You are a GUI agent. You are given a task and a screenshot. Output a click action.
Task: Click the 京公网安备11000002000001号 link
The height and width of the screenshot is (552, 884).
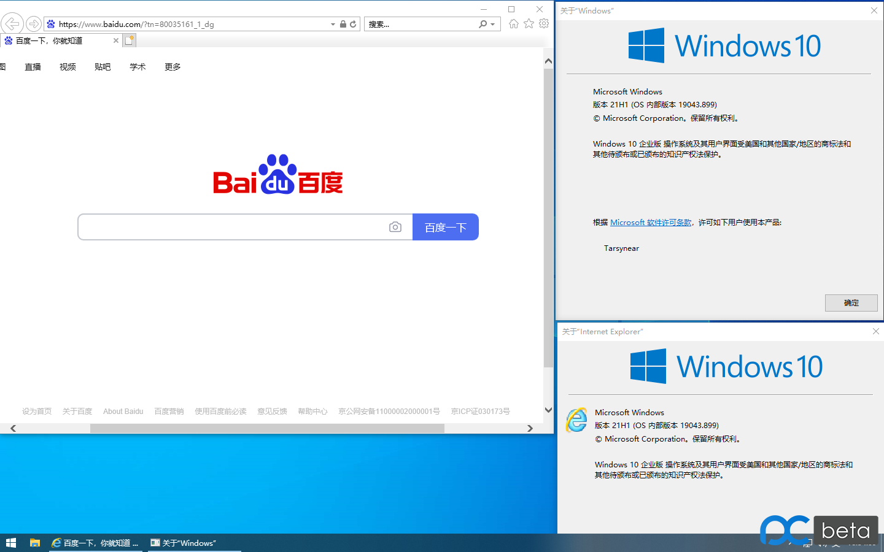coord(389,412)
